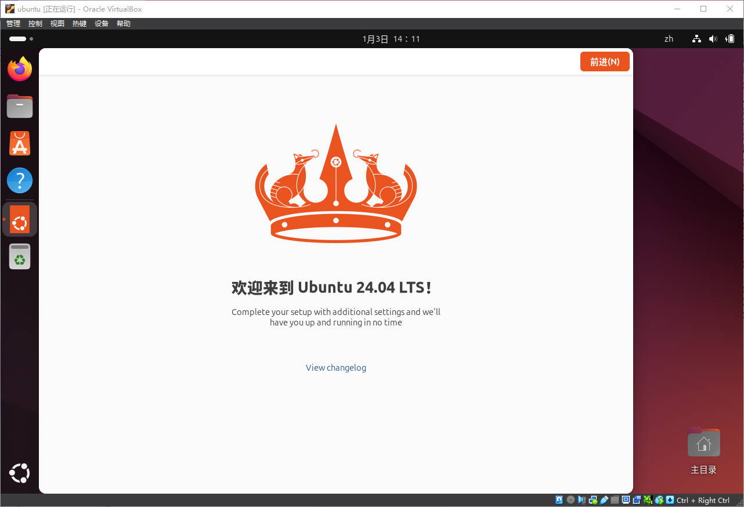
Task: Open the View changelog link
Action: (336, 368)
